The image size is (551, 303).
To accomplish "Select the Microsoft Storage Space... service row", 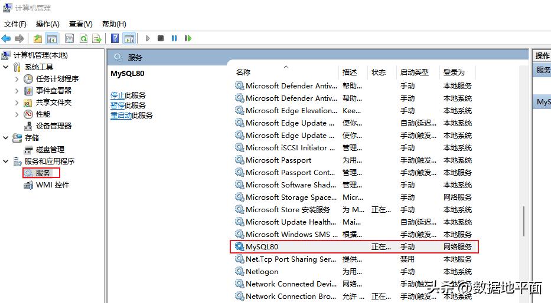I will [354, 197].
